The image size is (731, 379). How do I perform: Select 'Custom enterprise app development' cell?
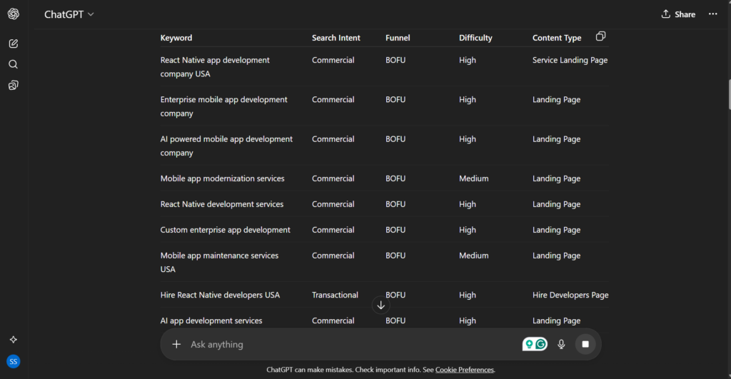pyautogui.click(x=225, y=230)
